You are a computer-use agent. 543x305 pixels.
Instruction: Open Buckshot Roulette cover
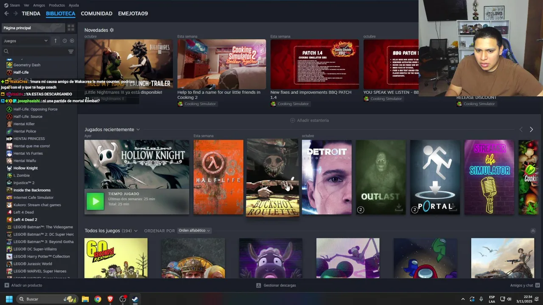[x=272, y=177]
